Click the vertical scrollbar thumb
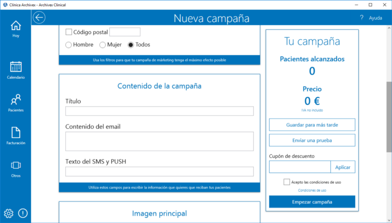The height and width of the screenshot is (223, 392). click(x=389, y=117)
